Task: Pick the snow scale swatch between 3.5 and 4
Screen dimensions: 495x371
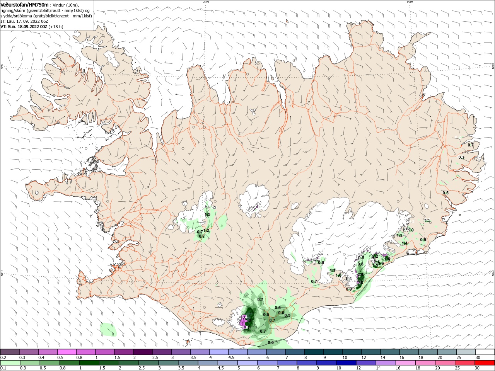Action: 200,352
